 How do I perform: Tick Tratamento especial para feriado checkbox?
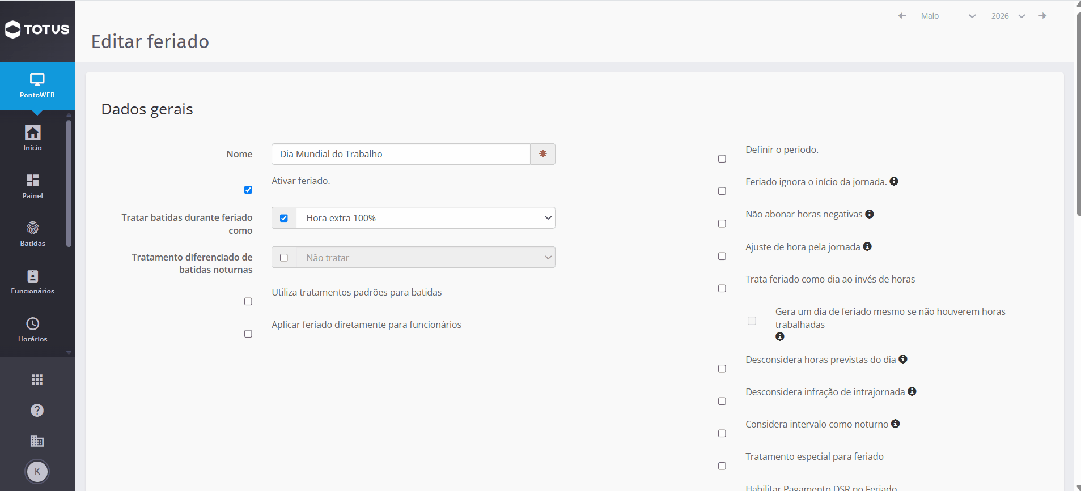pos(722,466)
